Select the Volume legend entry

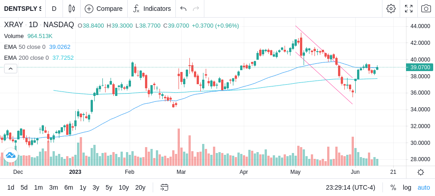pos(28,36)
